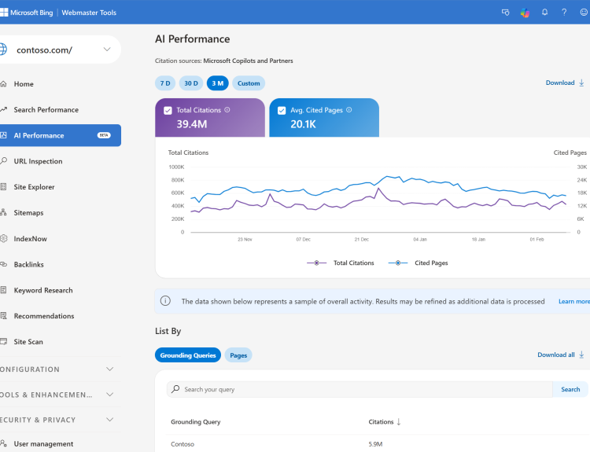Open Search Performance in the sidebar
Image resolution: width=590 pixels, height=452 pixels.
point(46,110)
